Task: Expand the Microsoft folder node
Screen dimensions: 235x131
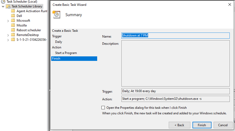Action: [8, 21]
